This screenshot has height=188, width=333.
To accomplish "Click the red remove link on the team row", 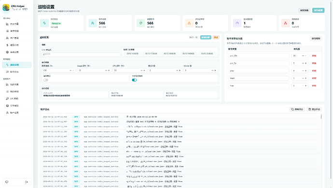I will pyautogui.click(x=314, y=78).
